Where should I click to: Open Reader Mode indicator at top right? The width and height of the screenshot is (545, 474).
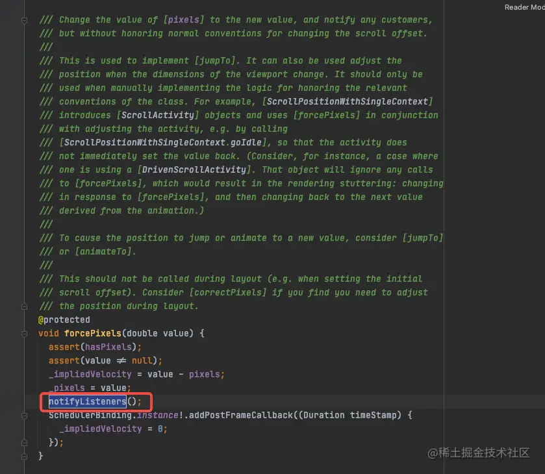tap(524, 7)
